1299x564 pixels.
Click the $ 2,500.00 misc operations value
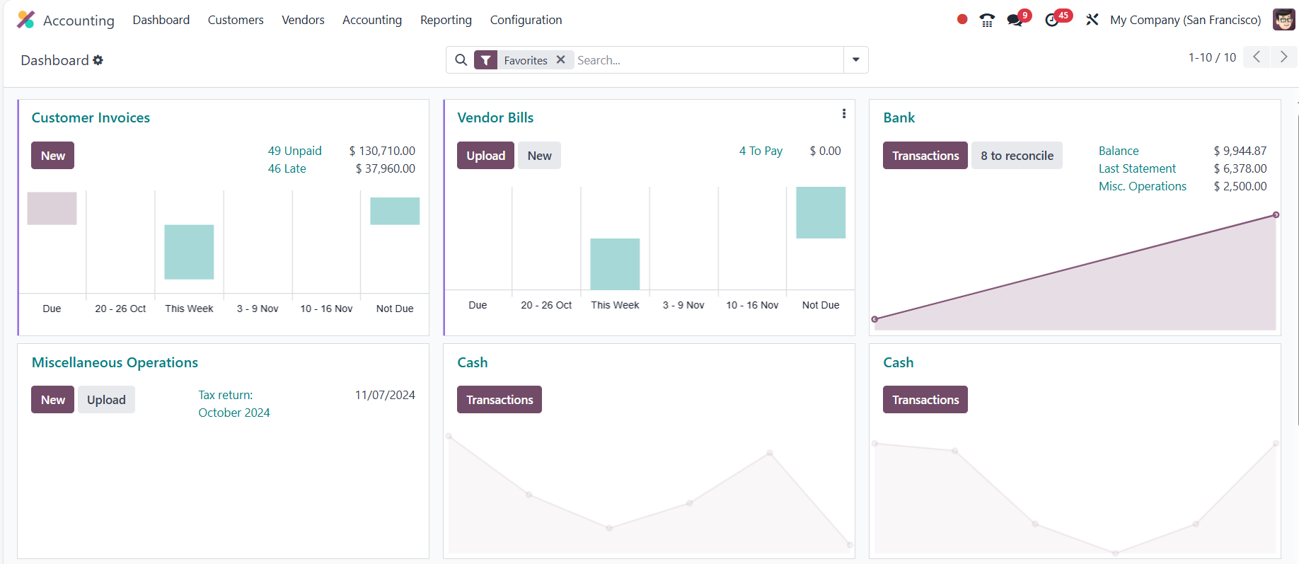(1240, 186)
